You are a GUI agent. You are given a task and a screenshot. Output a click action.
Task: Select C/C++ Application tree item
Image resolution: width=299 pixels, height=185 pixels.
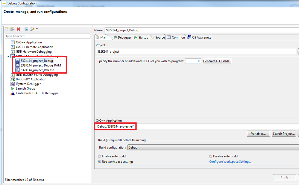pyautogui.click(x=29, y=42)
